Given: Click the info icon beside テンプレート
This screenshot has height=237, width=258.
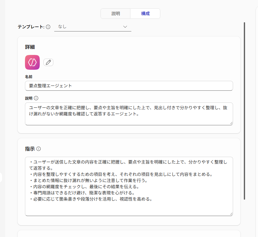Looking at the screenshot, I should (48, 27).
